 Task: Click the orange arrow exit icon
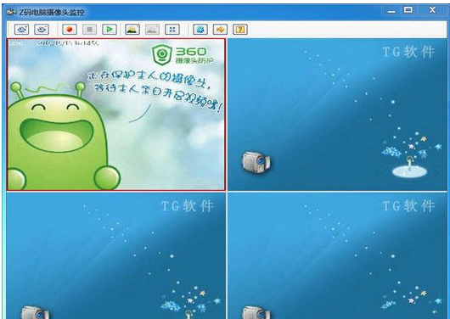pyautogui.click(x=220, y=29)
